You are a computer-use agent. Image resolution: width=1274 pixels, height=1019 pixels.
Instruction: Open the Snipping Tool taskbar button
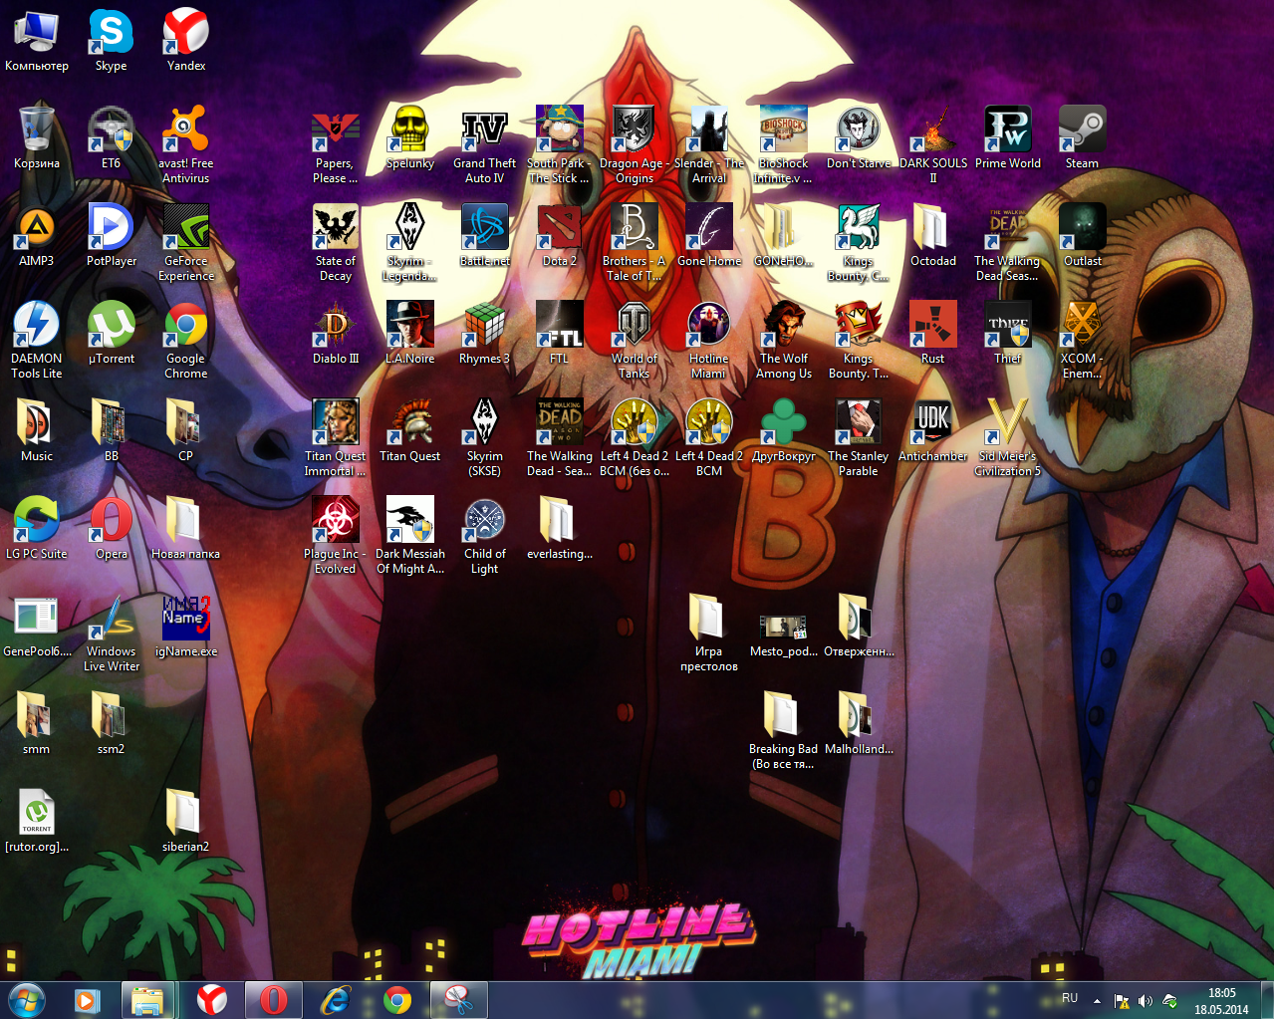coord(458,1000)
